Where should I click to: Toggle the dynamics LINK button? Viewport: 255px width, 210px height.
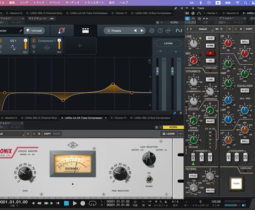point(210,80)
